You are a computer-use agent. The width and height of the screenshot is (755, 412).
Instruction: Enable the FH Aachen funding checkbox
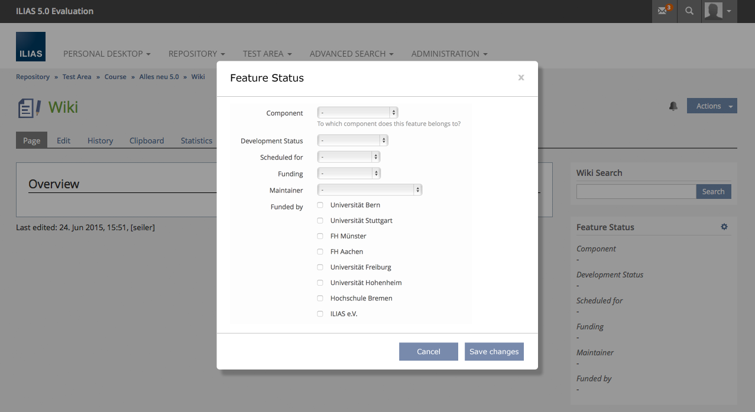tap(320, 252)
